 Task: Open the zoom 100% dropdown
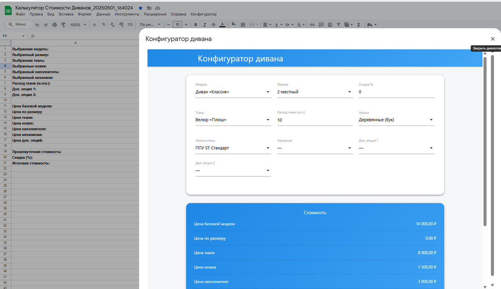click(78, 25)
